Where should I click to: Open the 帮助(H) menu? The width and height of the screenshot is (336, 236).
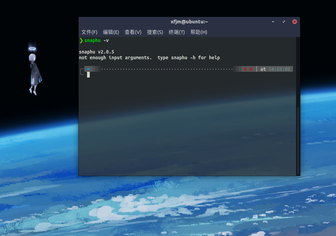click(198, 32)
